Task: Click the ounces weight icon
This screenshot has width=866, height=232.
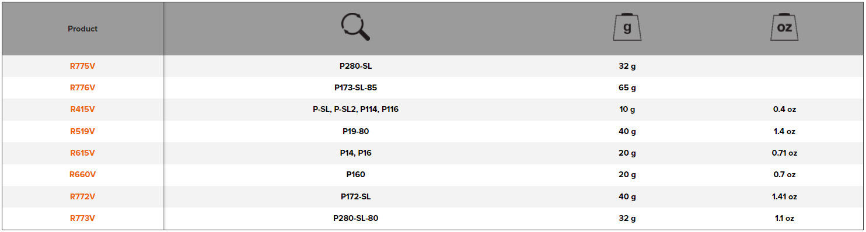Action: pyautogui.click(x=784, y=27)
